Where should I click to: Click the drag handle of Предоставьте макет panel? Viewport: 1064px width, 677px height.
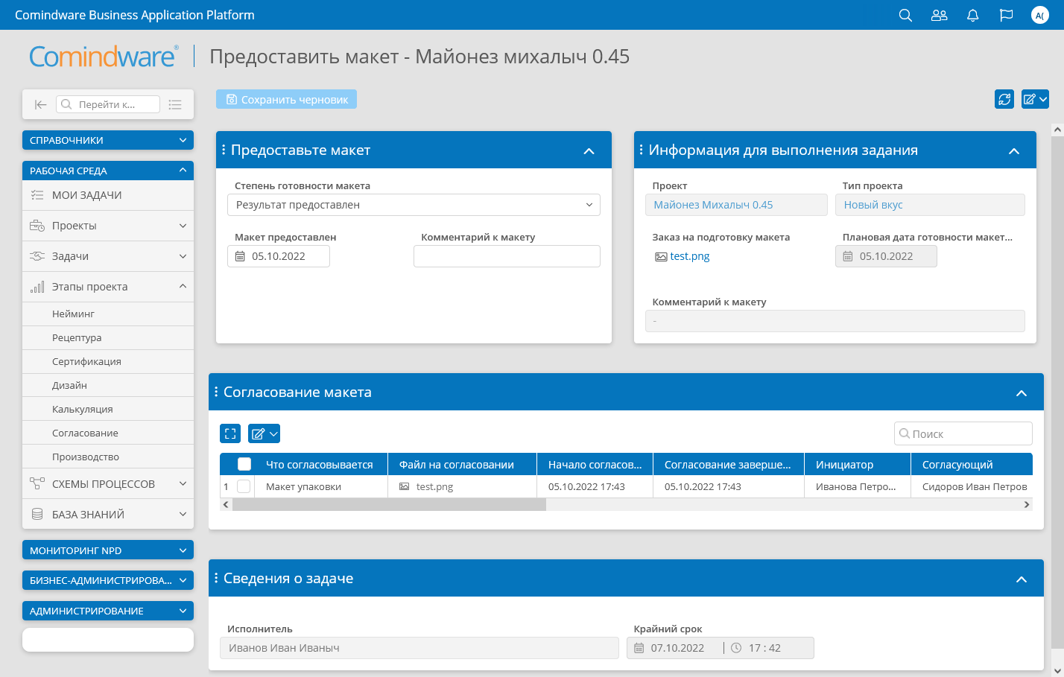[x=224, y=150]
